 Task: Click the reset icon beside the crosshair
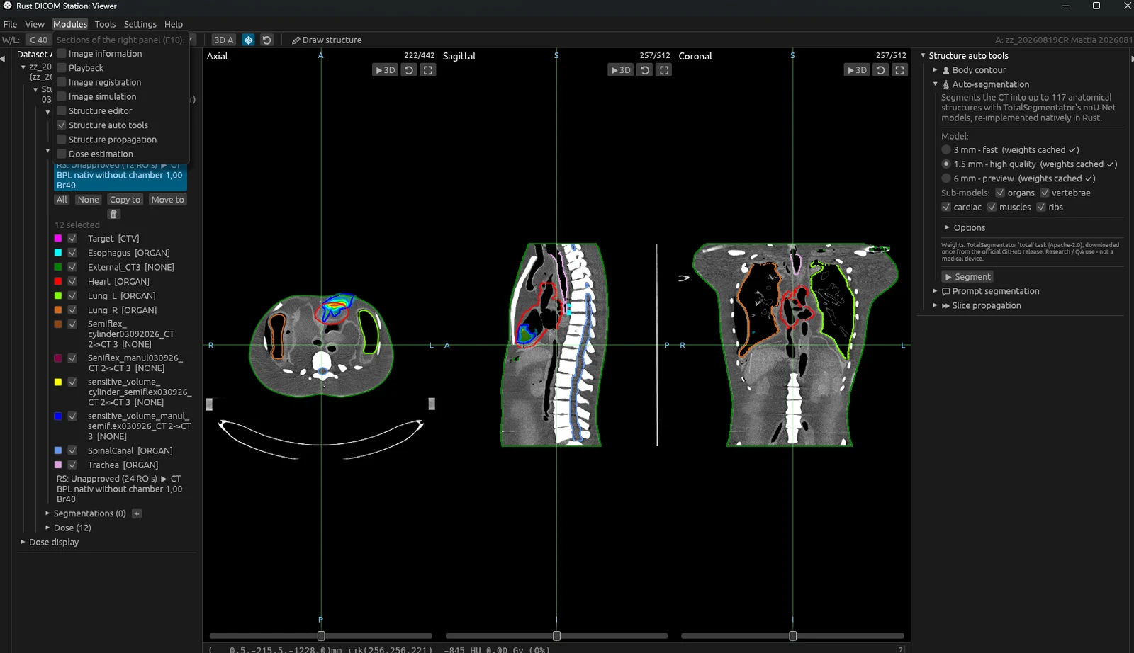266,40
